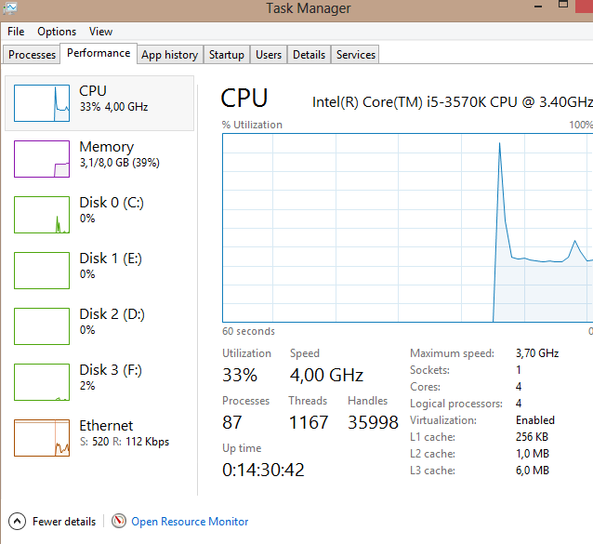The height and width of the screenshot is (544, 593).
Task: Click the Disk 2 (D:) label
Action: (112, 314)
